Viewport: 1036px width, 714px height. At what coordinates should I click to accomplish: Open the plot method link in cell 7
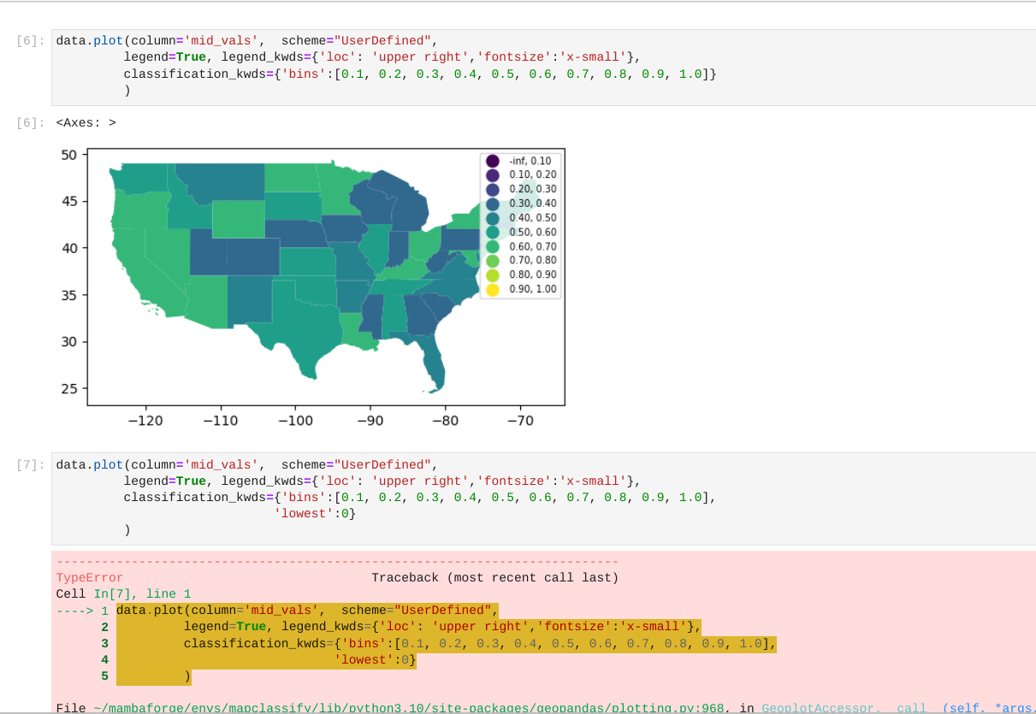pos(108,464)
